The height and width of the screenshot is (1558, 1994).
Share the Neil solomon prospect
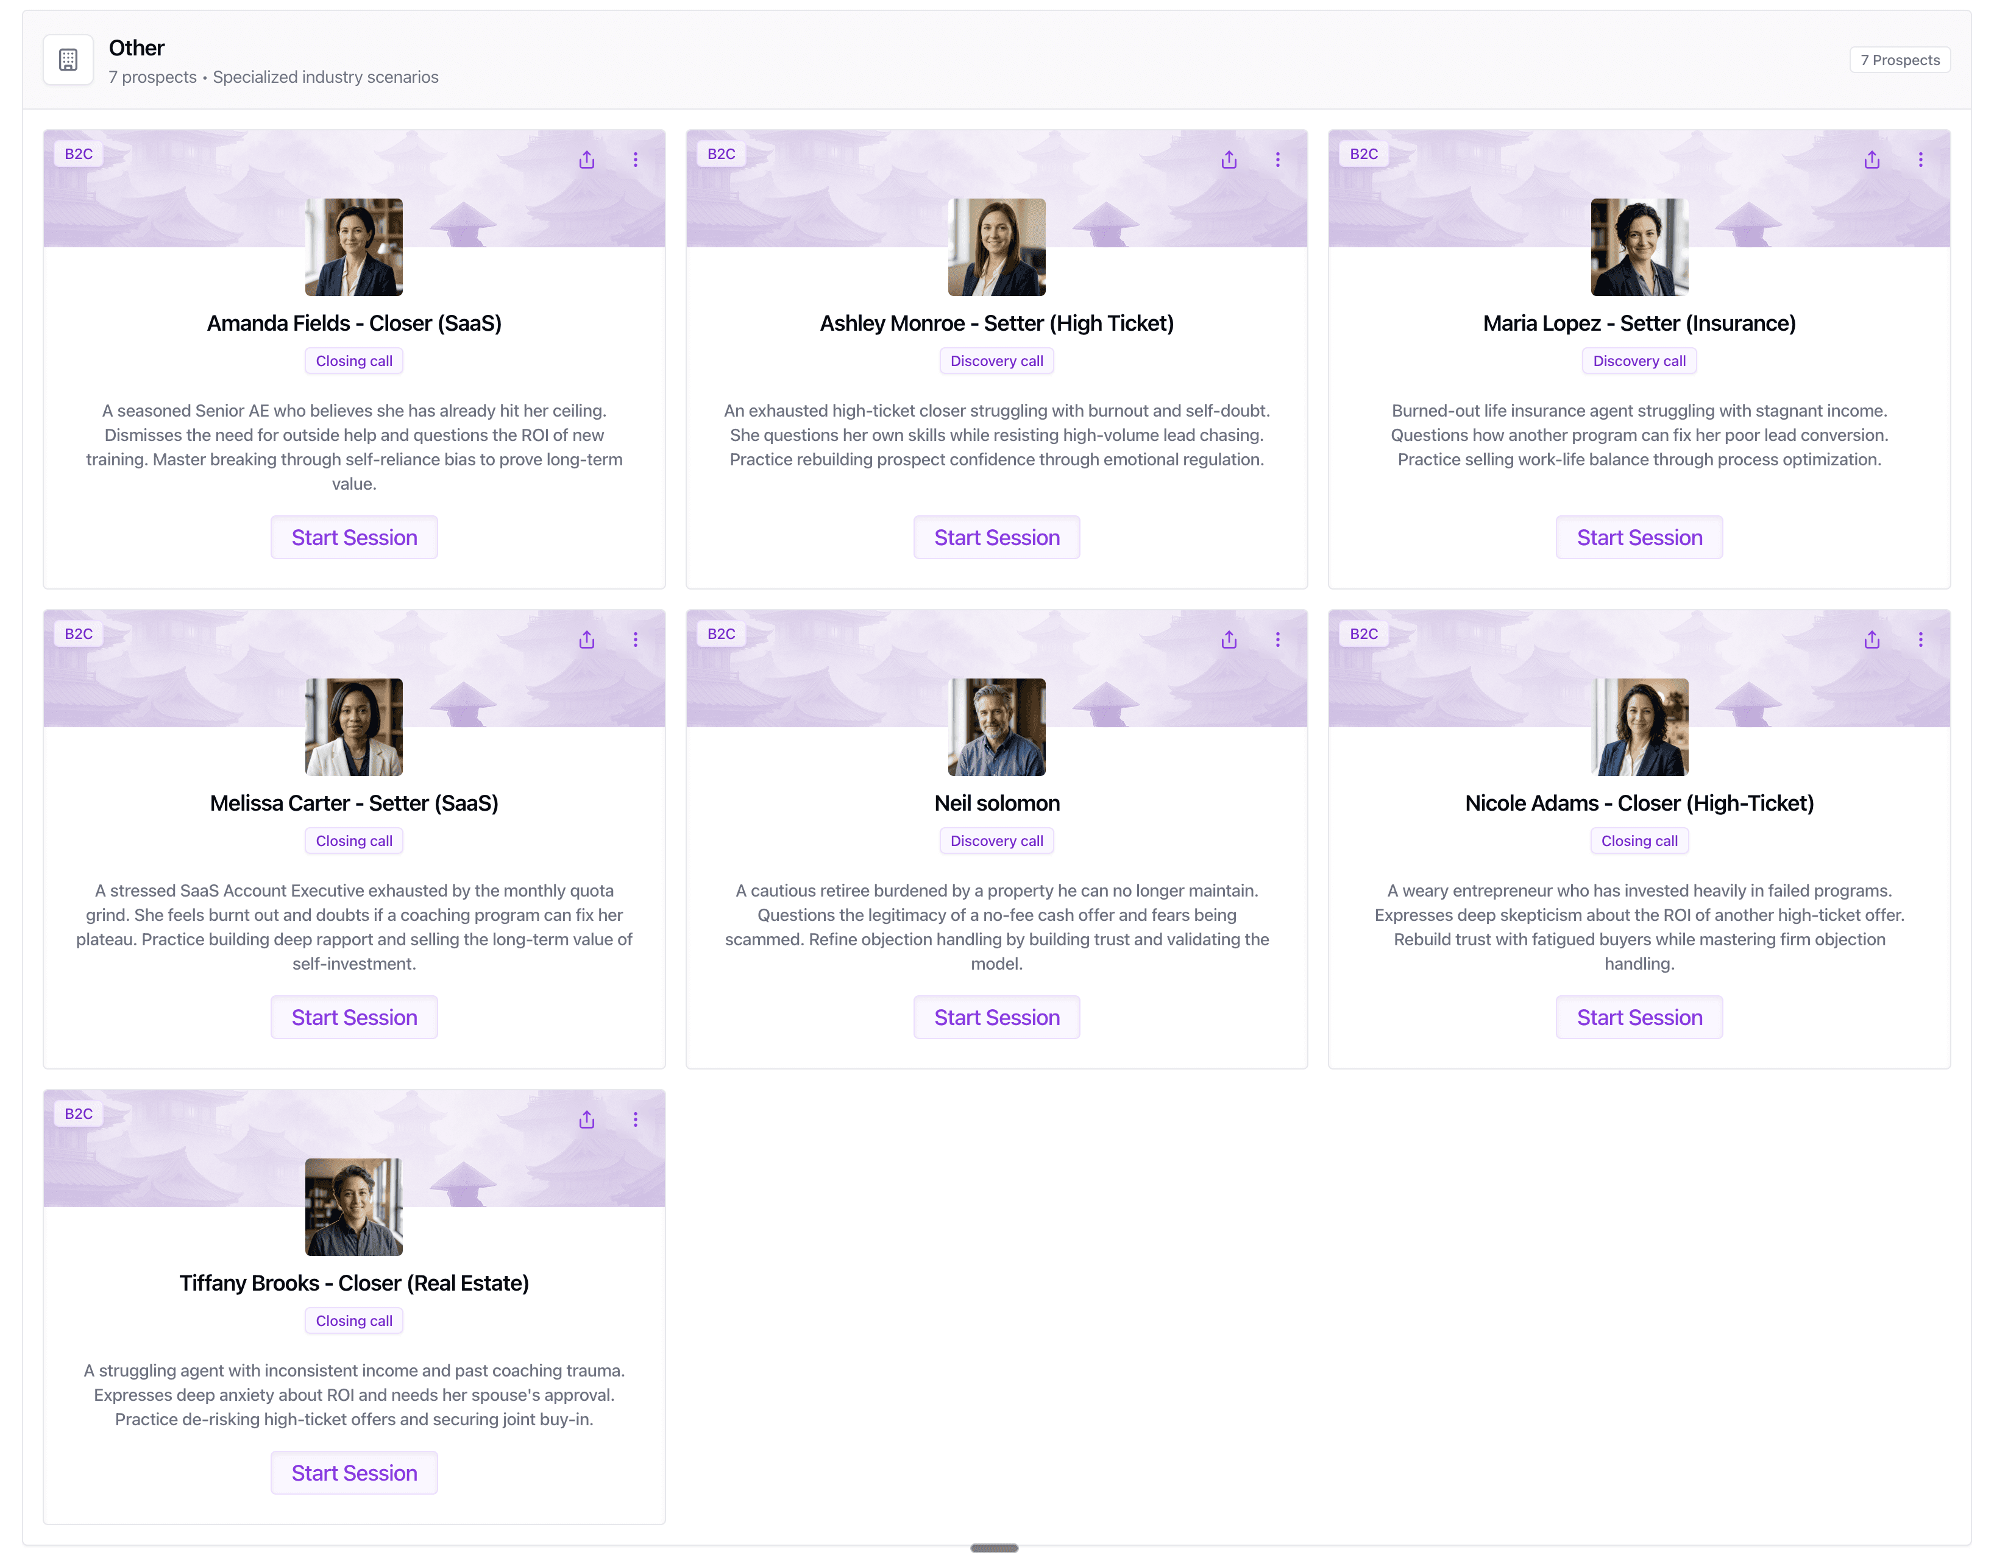(1229, 640)
